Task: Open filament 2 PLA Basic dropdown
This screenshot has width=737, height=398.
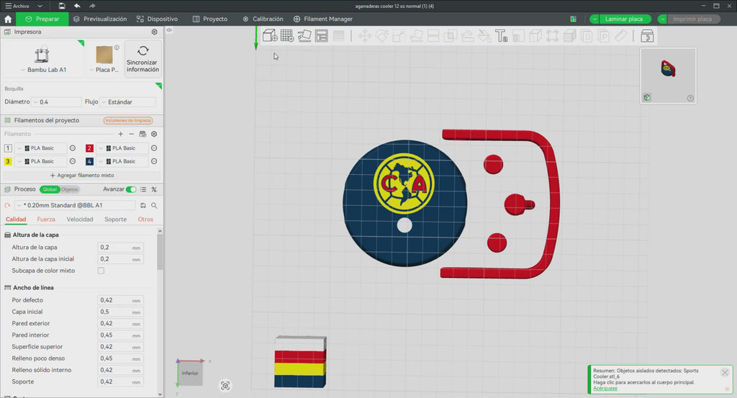Action: [122, 148]
